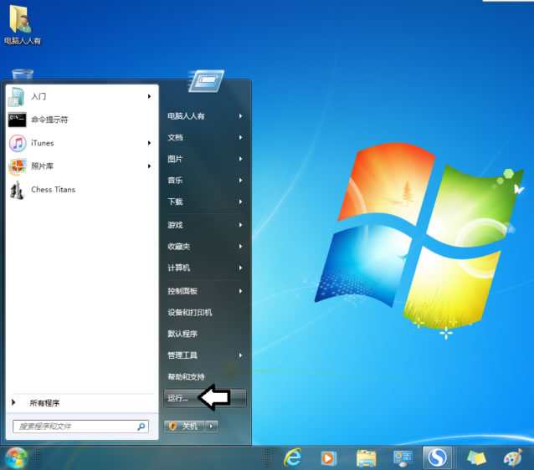
Task: Click the 关机 shutdown button
Action: (186, 427)
